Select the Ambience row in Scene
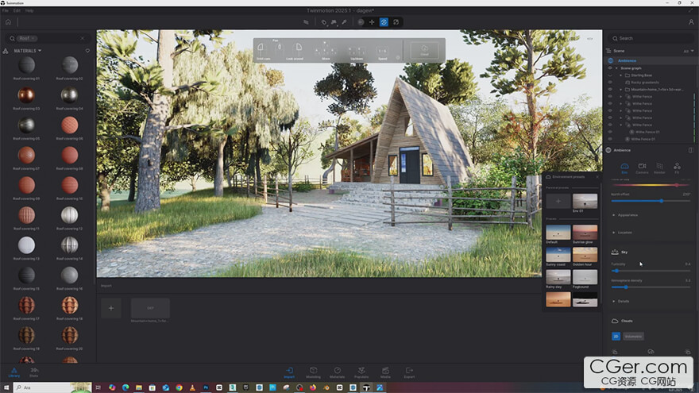This screenshot has width=699, height=393. (x=651, y=60)
